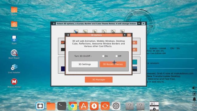
Task: Close the 3D Options dialog
Action: pyautogui.click(x=129, y=35)
